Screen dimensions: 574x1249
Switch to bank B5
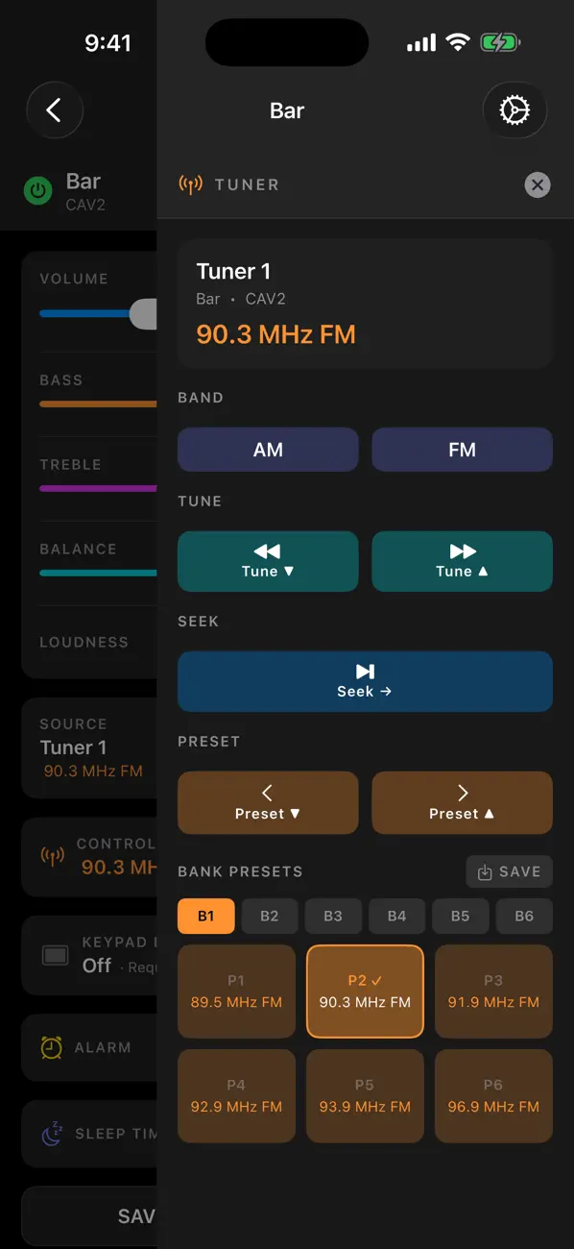pyautogui.click(x=461, y=917)
